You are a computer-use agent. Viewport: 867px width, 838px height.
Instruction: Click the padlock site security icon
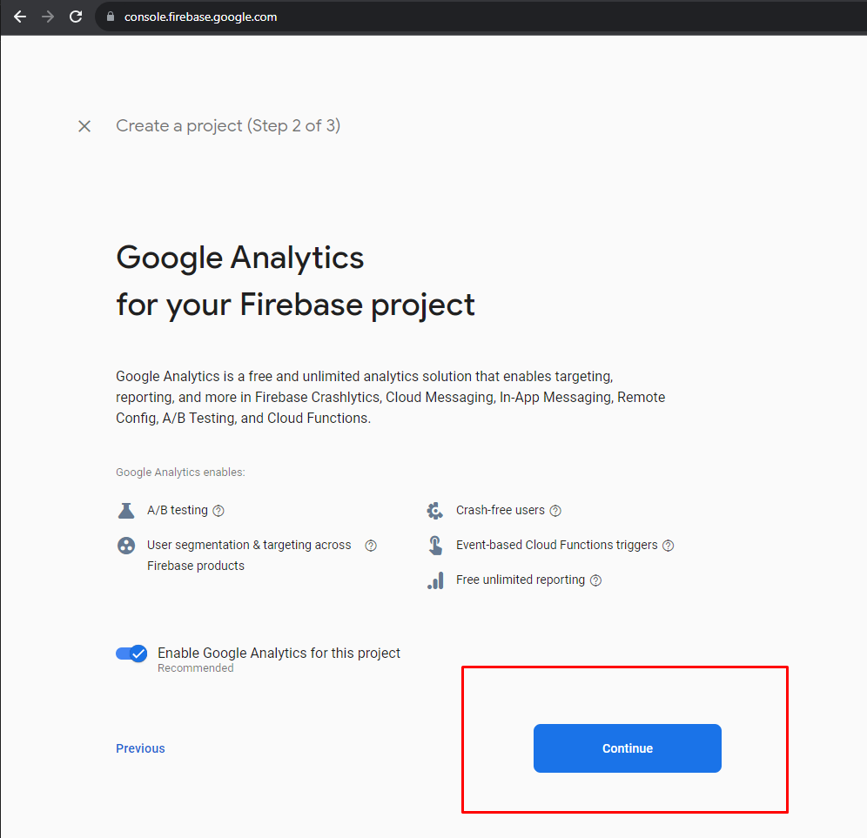click(x=110, y=17)
